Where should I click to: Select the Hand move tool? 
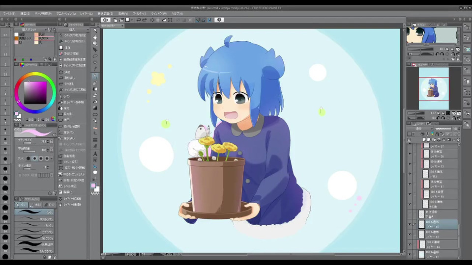click(95, 37)
